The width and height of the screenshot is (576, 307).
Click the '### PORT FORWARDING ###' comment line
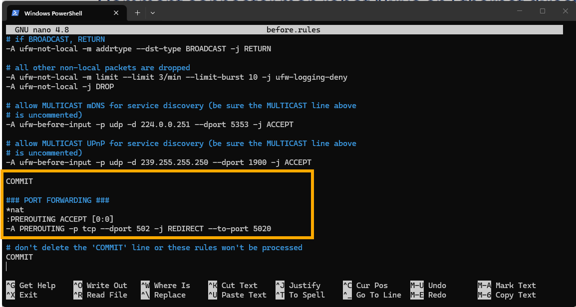pos(57,200)
